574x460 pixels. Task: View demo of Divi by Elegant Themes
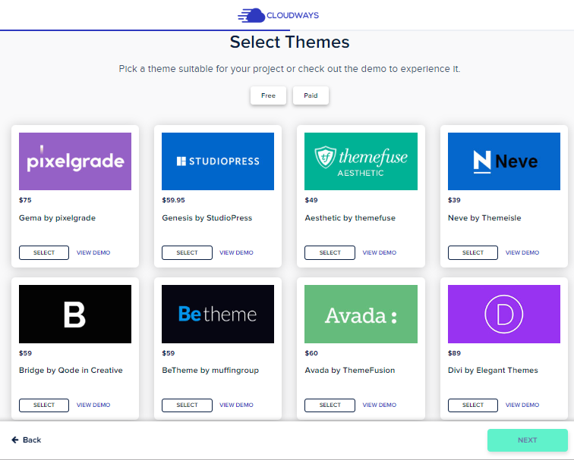coord(522,405)
